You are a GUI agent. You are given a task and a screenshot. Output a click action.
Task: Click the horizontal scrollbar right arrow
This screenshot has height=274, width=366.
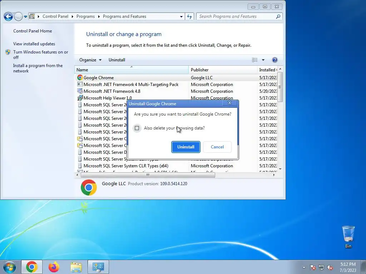[x=274, y=175]
